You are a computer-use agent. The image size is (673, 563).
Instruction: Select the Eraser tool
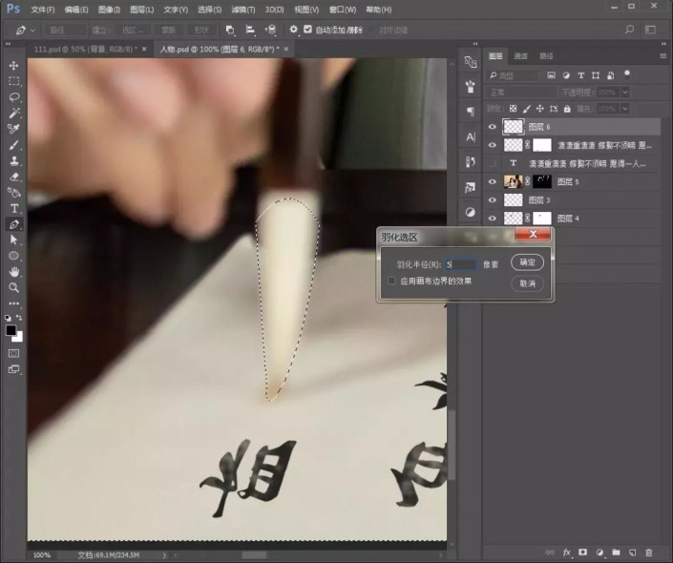click(x=13, y=177)
